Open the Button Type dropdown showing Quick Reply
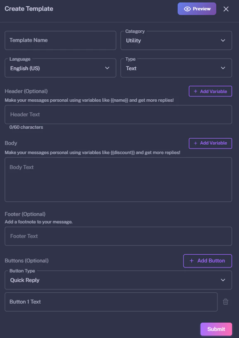 coord(118,280)
